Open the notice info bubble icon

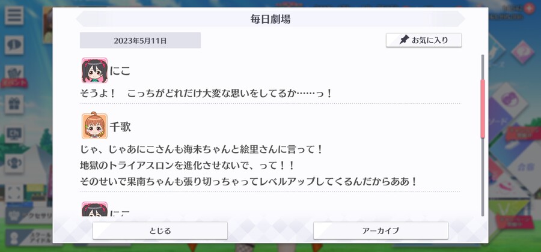pos(14,45)
